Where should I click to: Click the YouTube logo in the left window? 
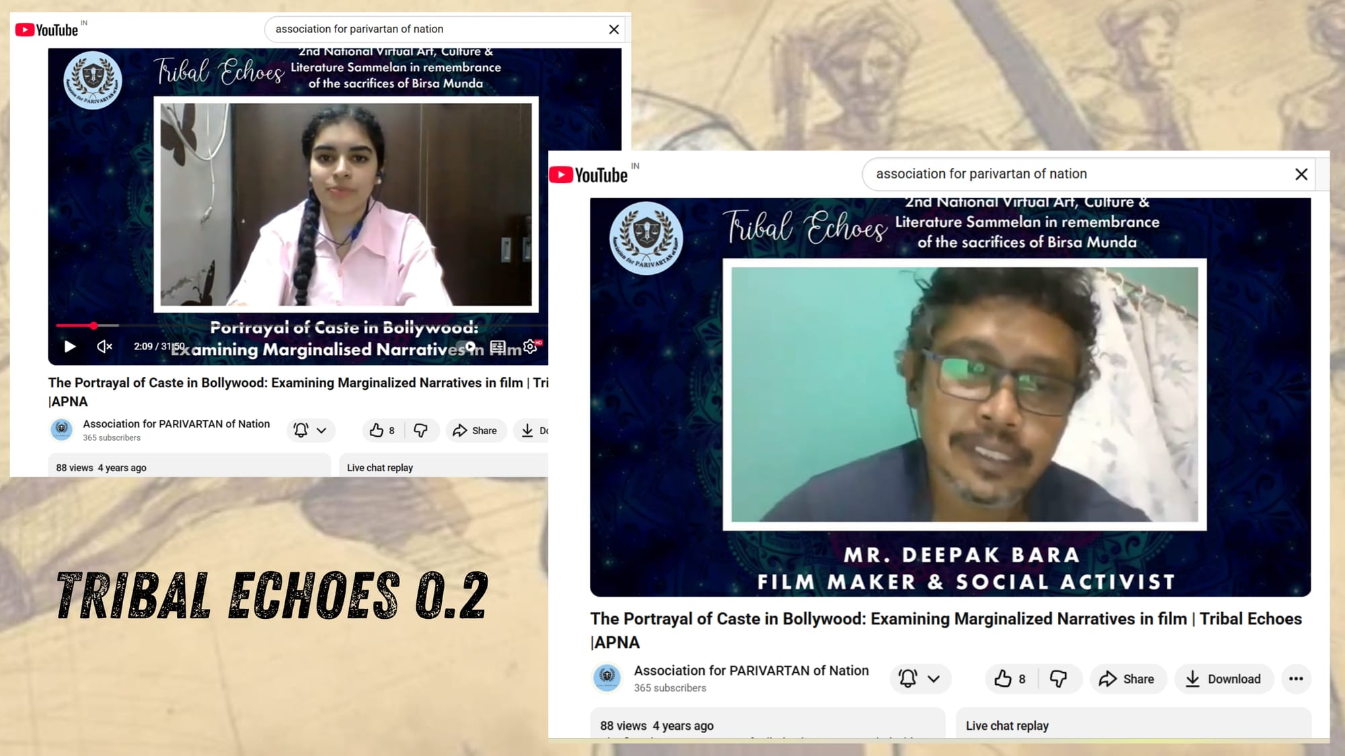click(47, 30)
